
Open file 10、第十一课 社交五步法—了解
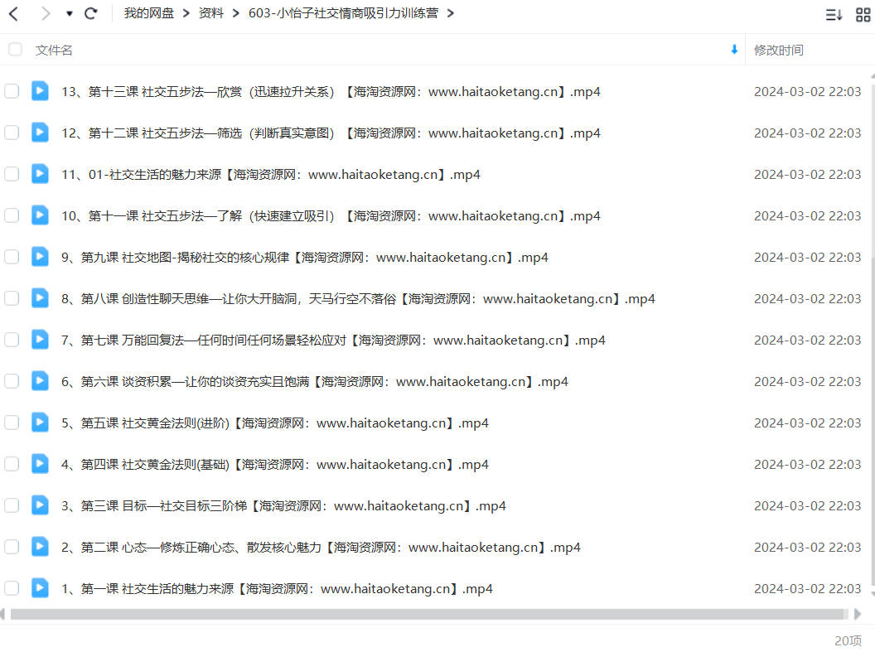pos(331,216)
